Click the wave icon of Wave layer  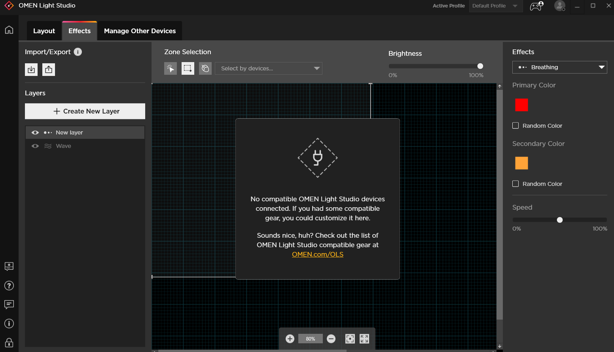tap(48, 146)
